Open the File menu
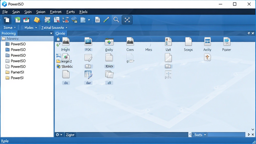 (5, 12)
